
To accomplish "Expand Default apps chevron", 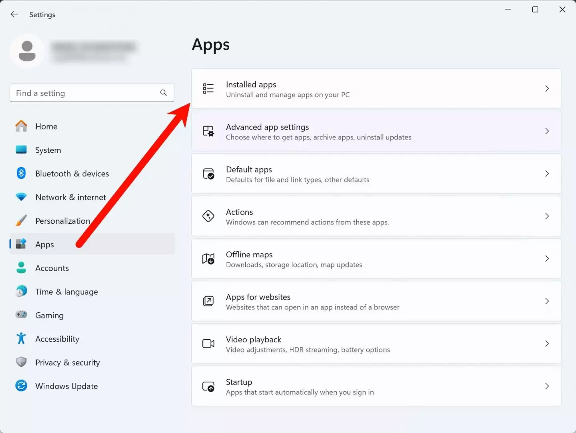I will pos(547,174).
